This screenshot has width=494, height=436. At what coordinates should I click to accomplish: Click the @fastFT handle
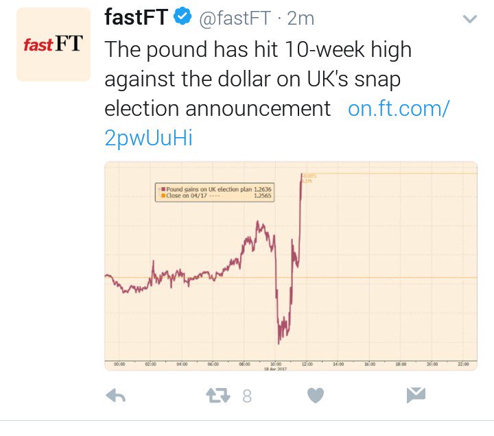[x=235, y=19]
